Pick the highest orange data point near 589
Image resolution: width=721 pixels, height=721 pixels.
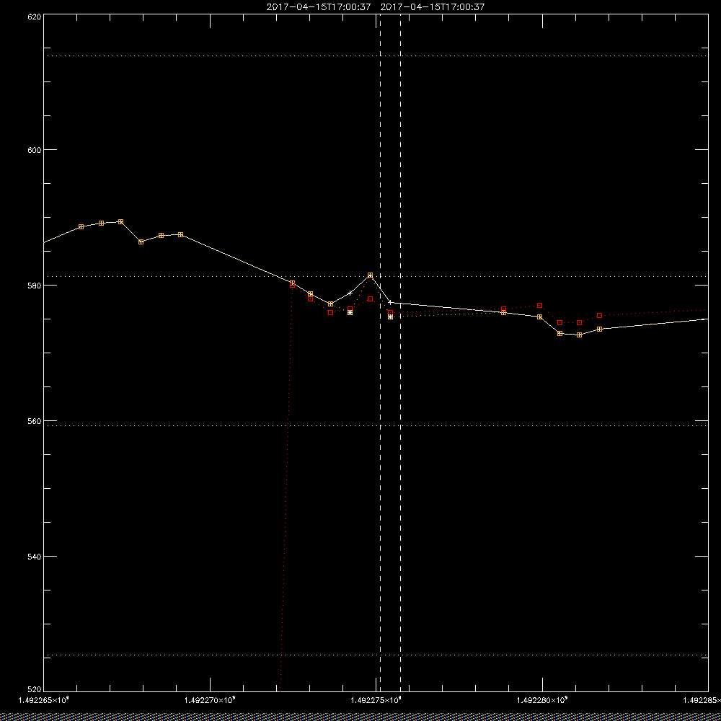pos(120,221)
